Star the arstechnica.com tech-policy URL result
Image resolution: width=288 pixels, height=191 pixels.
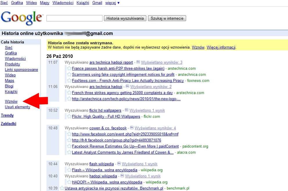[69, 99]
